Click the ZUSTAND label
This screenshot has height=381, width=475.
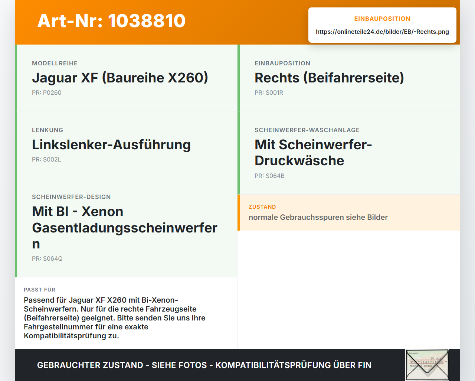(262, 207)
